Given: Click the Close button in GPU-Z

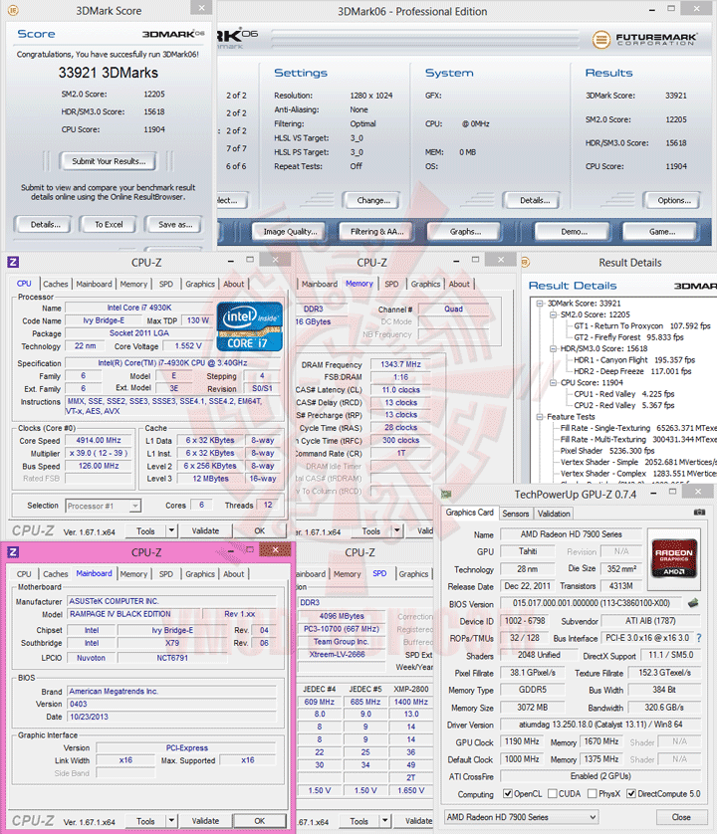Looking at the screenshot, I should pos(681,817).
